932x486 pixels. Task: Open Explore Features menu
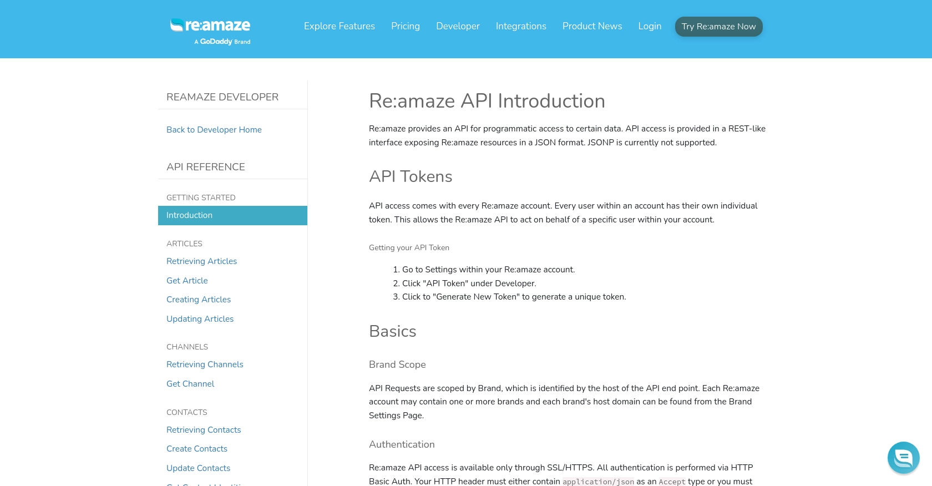tap(340, 26)
